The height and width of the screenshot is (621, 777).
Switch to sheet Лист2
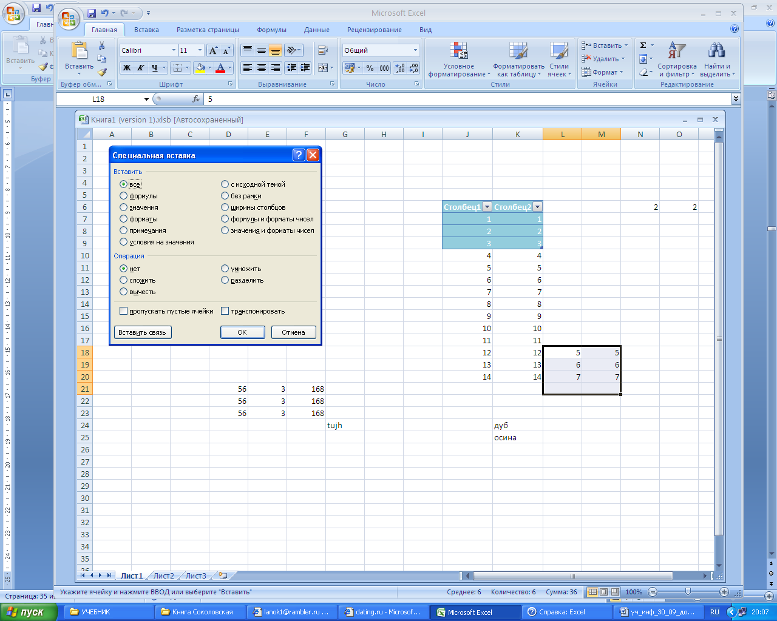[163, 576]
